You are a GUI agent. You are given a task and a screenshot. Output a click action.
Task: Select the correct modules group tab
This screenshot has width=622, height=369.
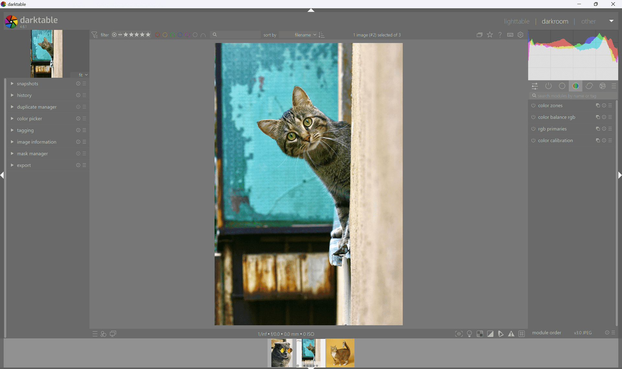(x=589, y=86)
